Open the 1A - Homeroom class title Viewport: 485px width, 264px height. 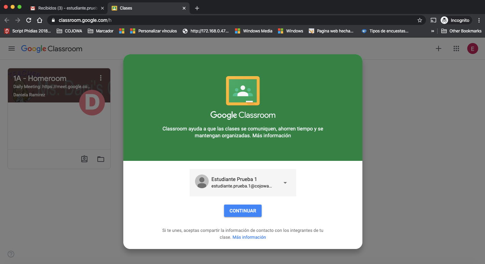click(x=40, y=78)
